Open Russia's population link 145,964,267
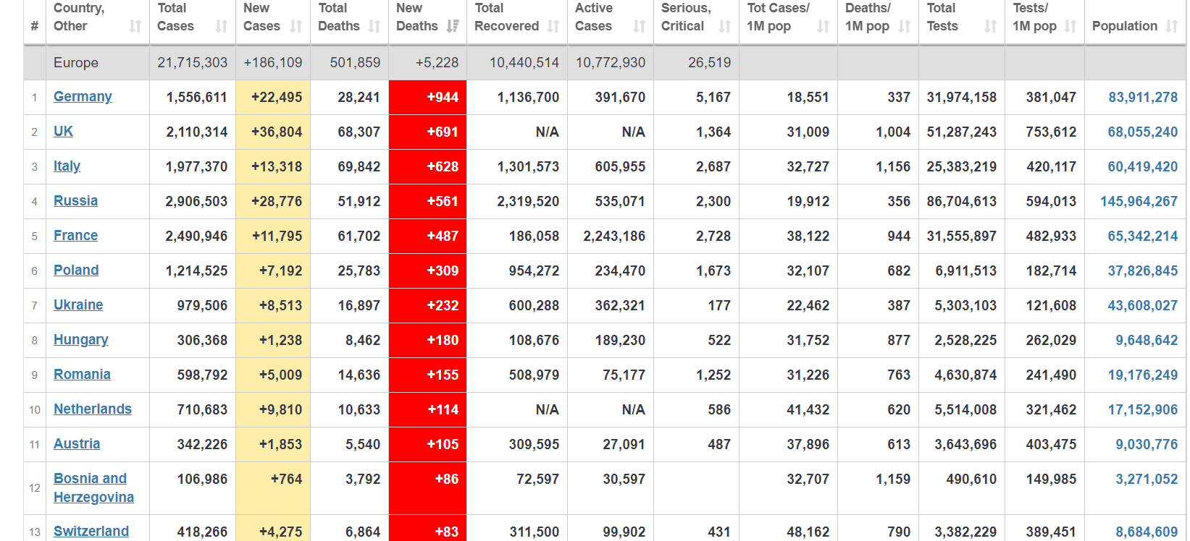This screenshot has height=541, width=1190. tap(1139, 201)
